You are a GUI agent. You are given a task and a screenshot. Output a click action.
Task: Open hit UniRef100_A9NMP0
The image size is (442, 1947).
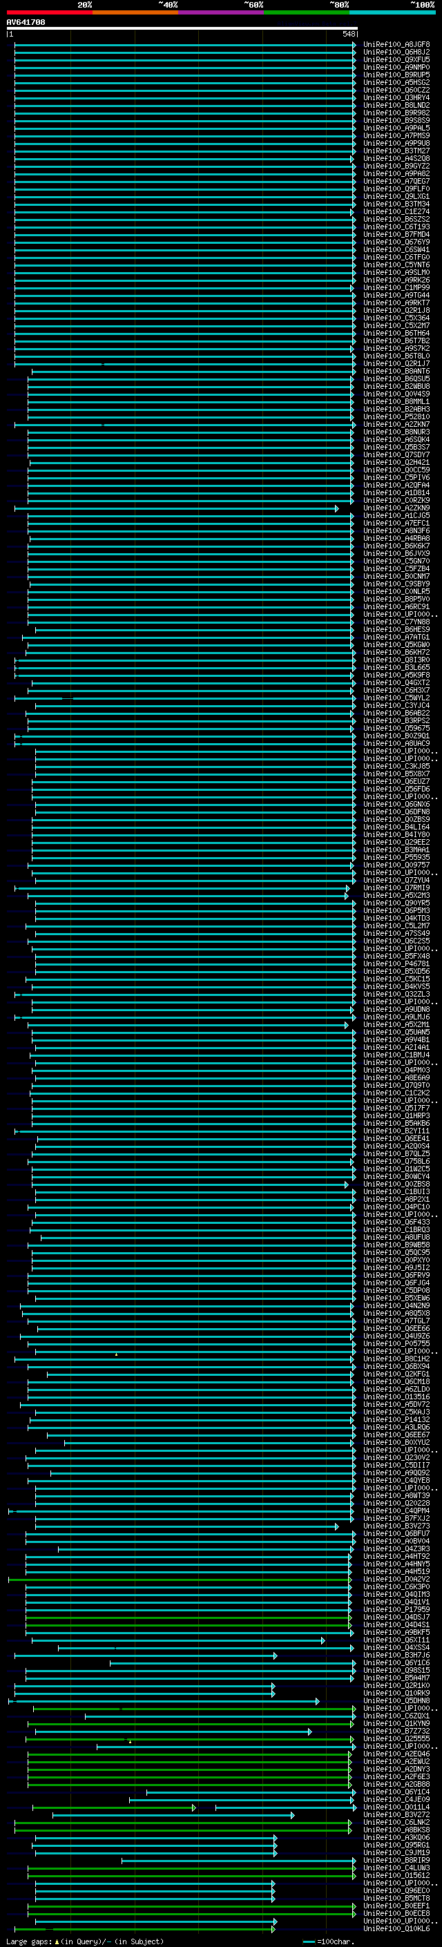tap(396, 67)
